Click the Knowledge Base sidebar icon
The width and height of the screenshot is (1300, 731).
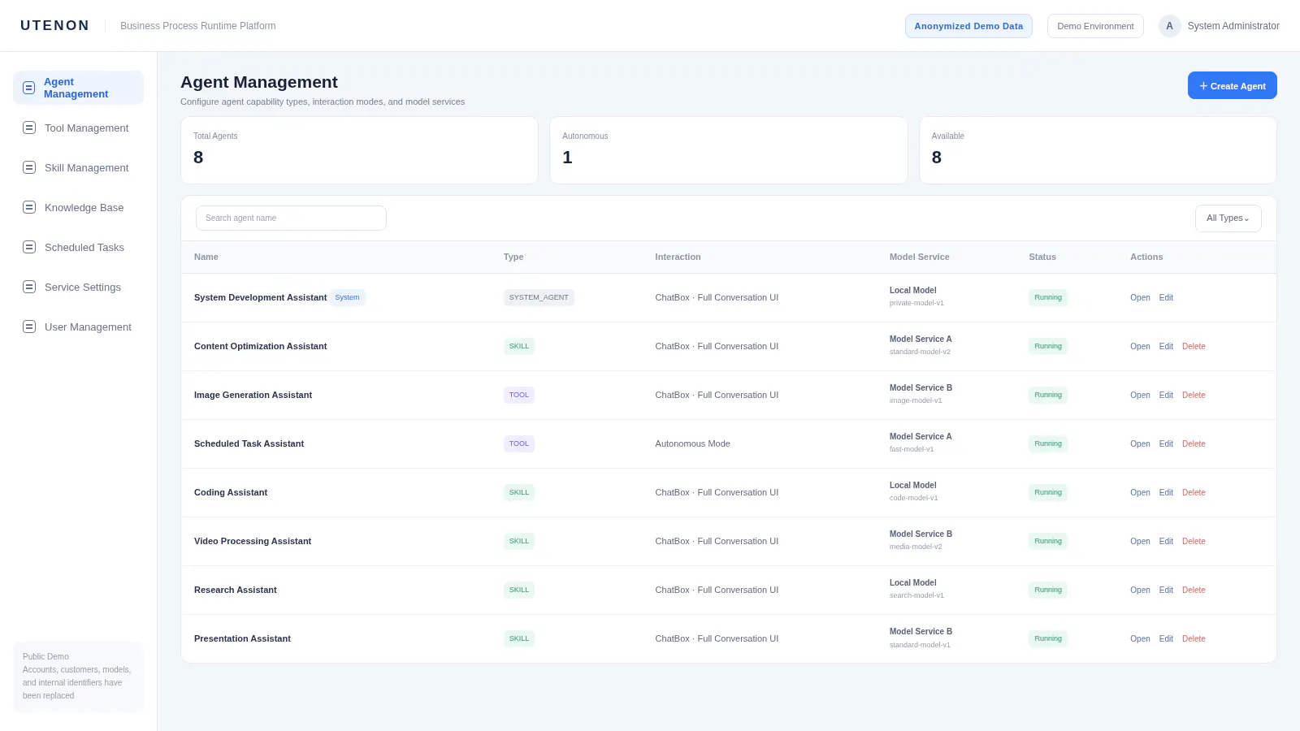pyautogui.click(x=29, y=207)
